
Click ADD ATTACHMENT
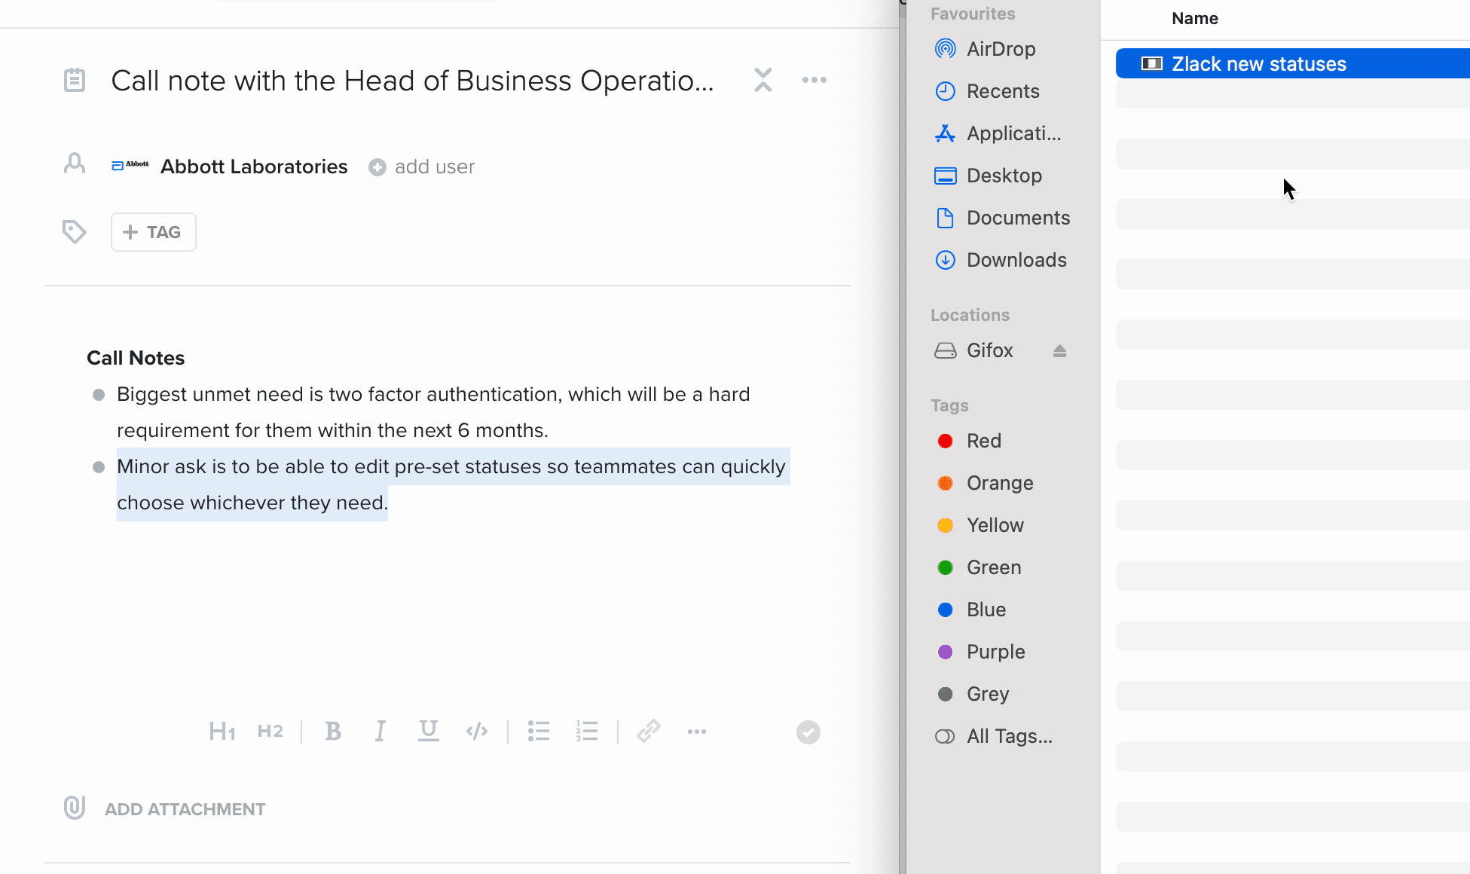pos(185,809)
